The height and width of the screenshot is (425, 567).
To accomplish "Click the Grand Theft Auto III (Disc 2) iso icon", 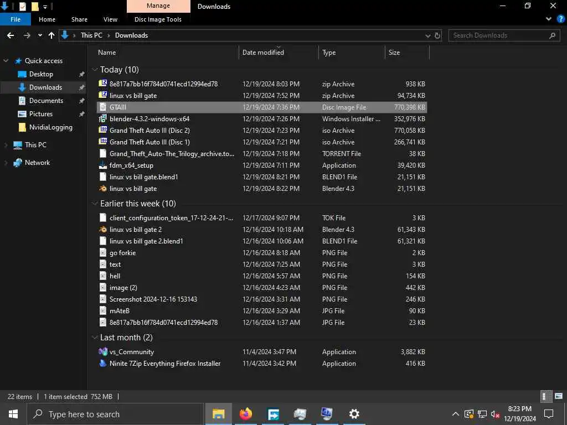I will [x=102, y=130].
